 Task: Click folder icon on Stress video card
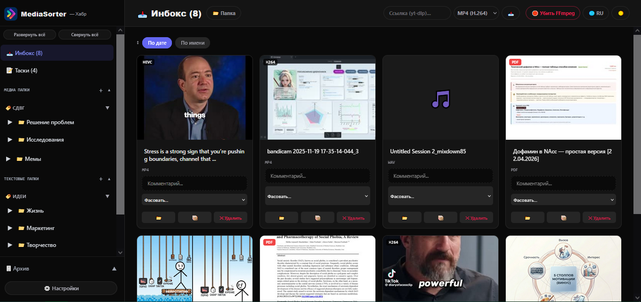(159, 218)
